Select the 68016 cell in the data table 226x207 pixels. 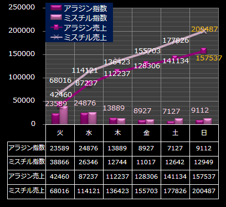click(60, 191)
